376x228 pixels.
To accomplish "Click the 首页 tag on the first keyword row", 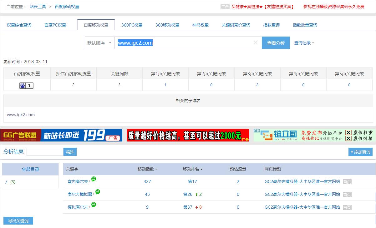I will 347,181.
